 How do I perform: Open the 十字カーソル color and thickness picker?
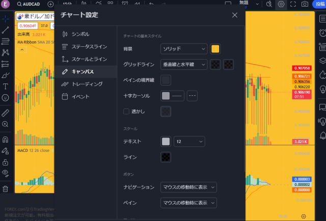[x=172, y=96]
